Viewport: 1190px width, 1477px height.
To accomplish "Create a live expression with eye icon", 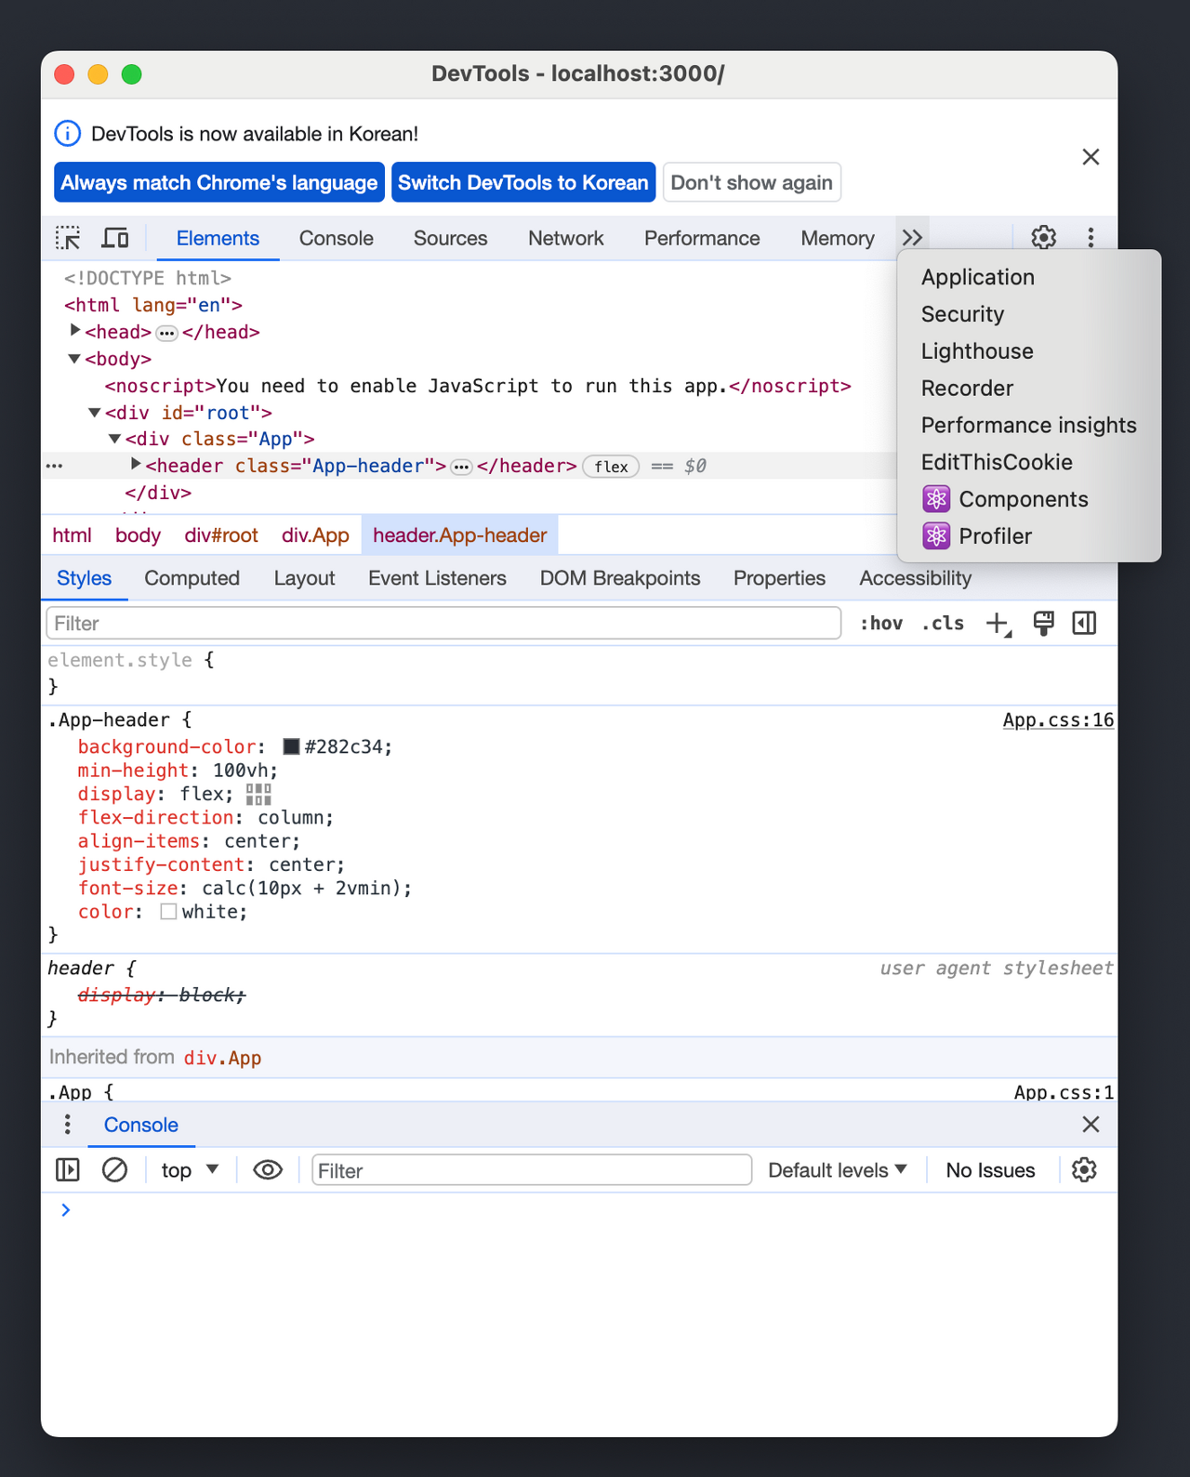I will [x=268, y=1169].
